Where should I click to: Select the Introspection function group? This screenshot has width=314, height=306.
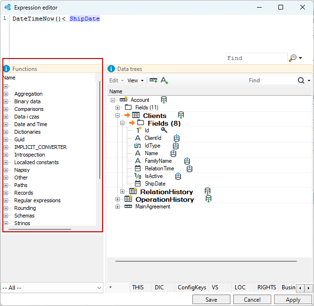pos(29,155)
